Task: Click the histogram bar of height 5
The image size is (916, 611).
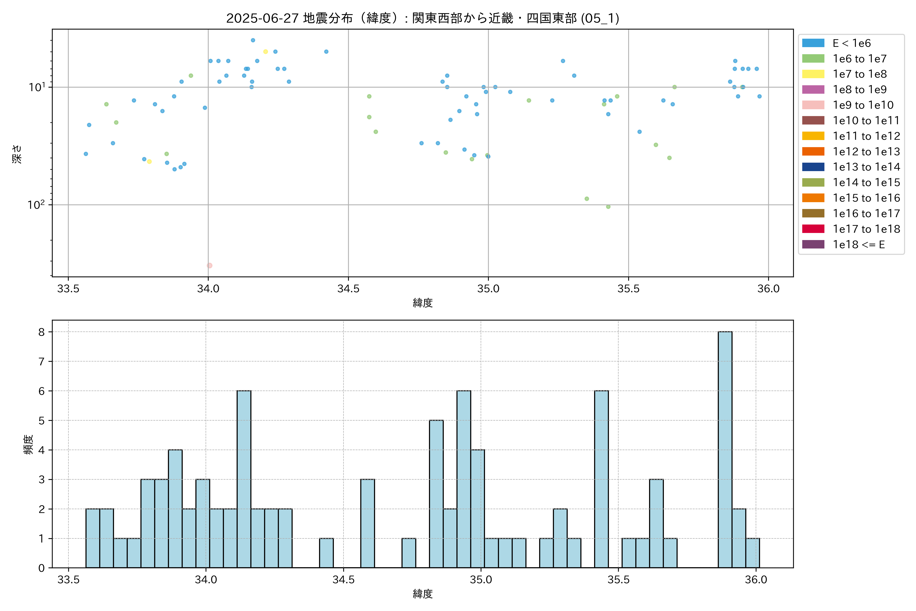Action: (436, 494)
